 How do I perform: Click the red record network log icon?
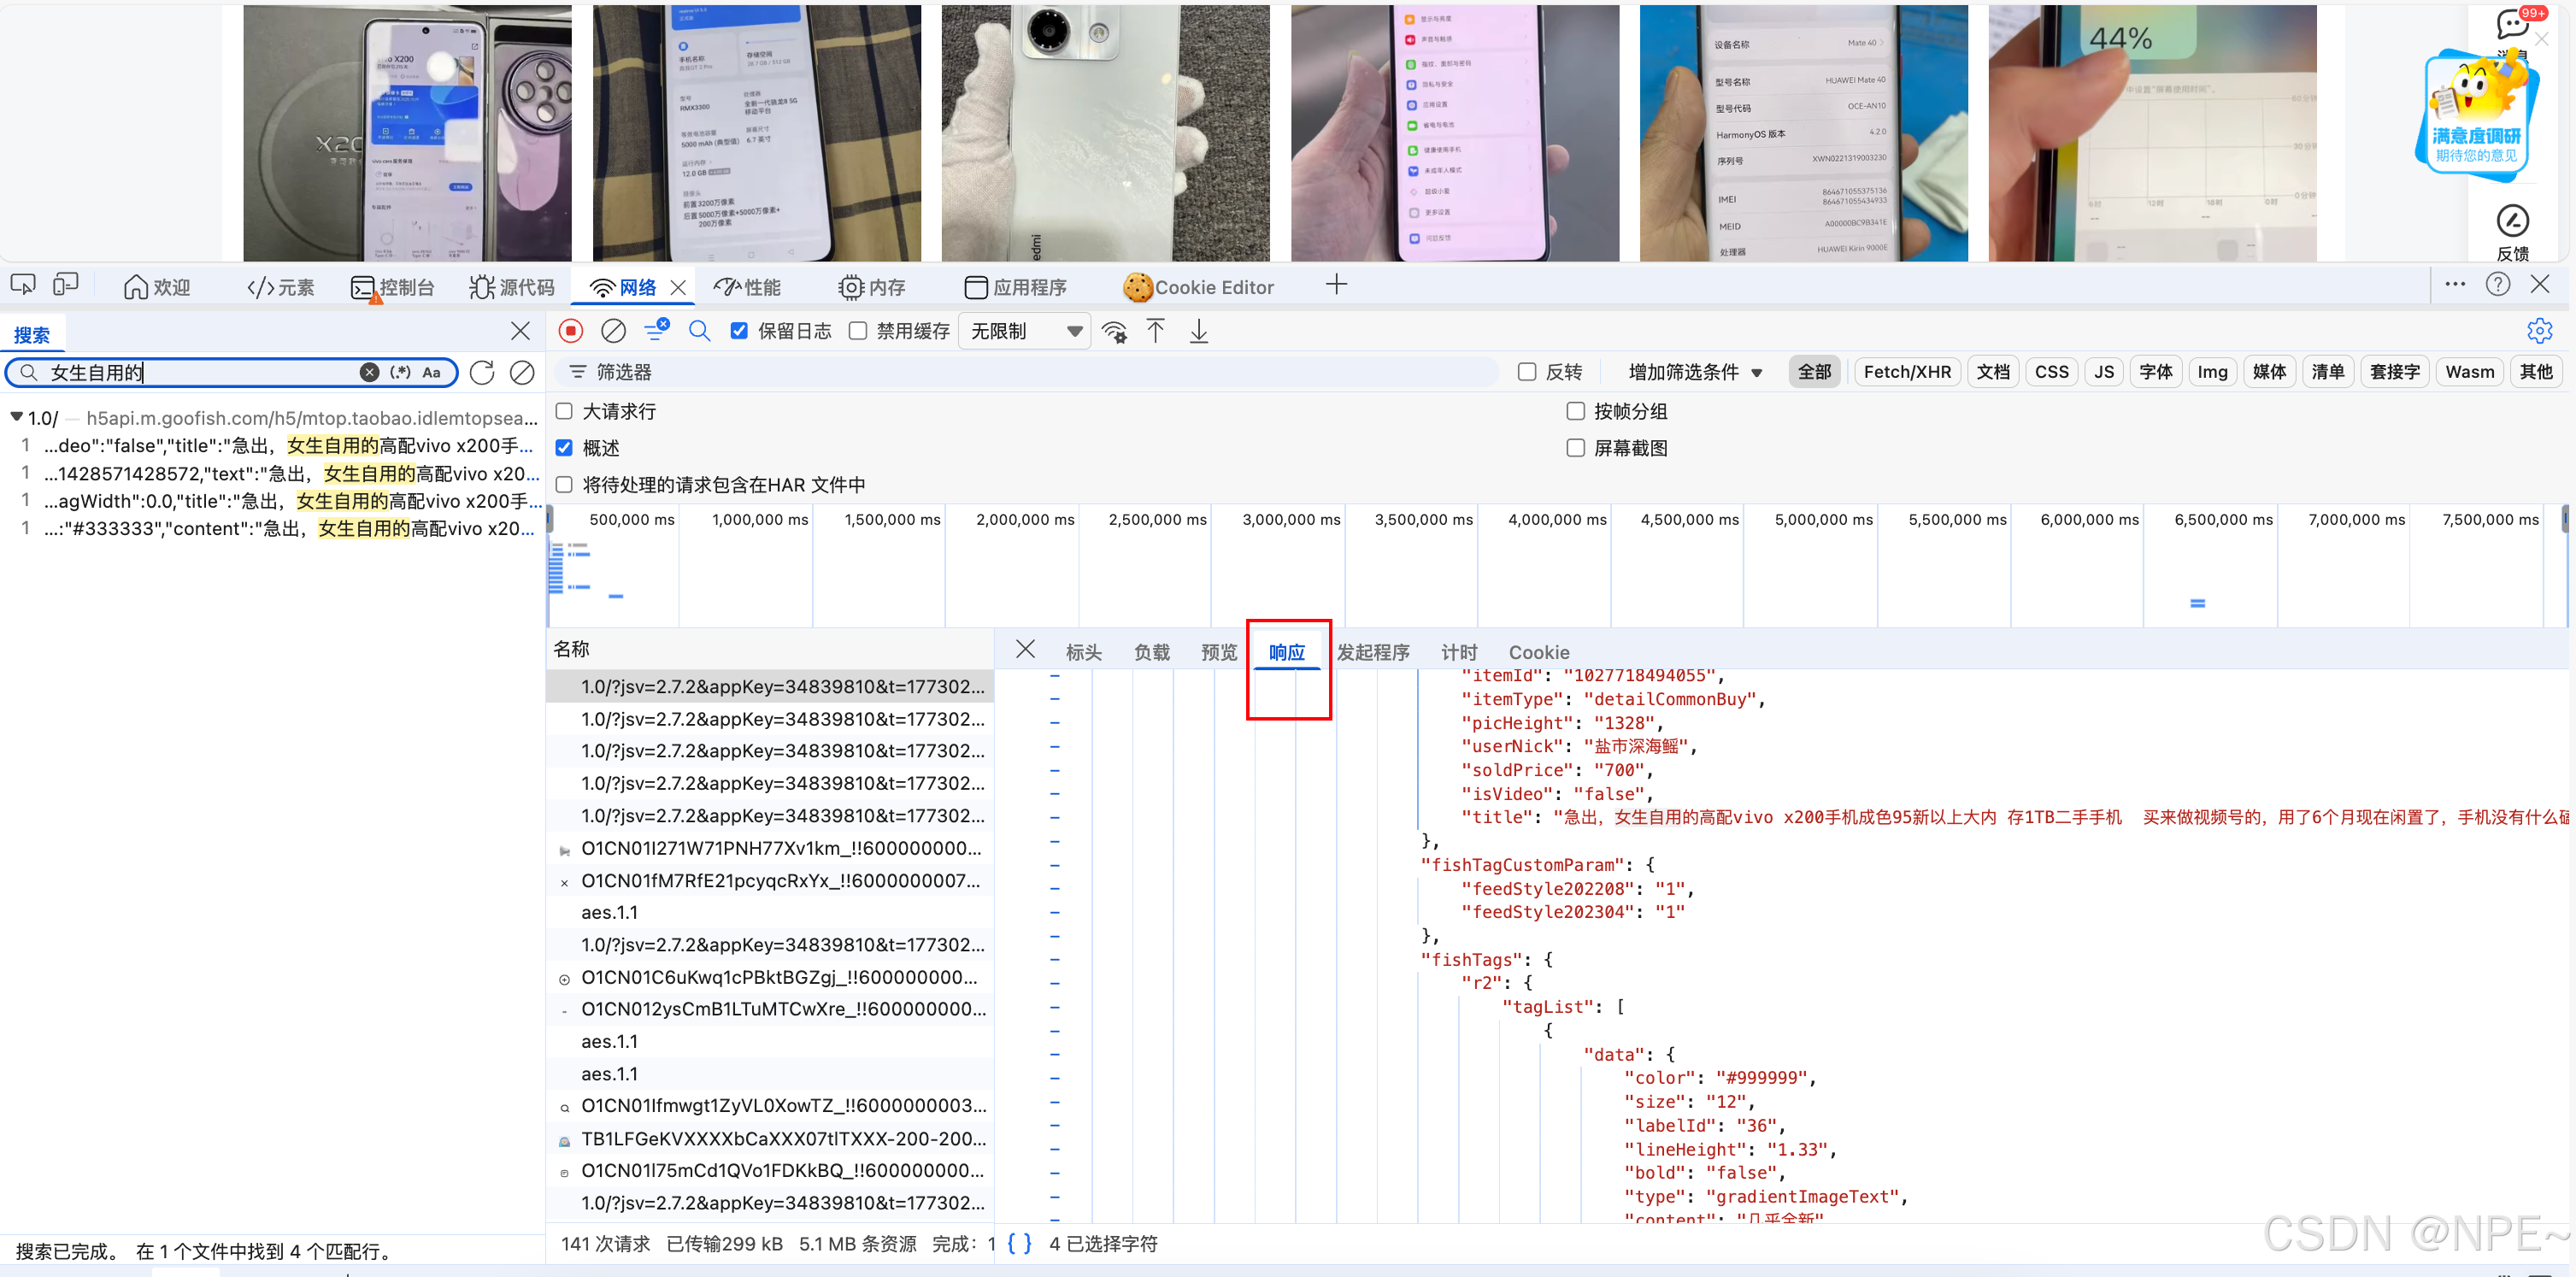tap(571, 331)
